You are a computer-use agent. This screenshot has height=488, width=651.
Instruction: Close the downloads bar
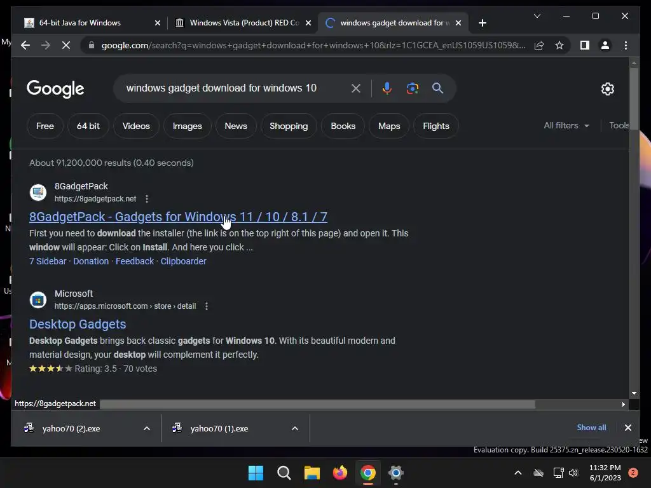click(627, 428)
